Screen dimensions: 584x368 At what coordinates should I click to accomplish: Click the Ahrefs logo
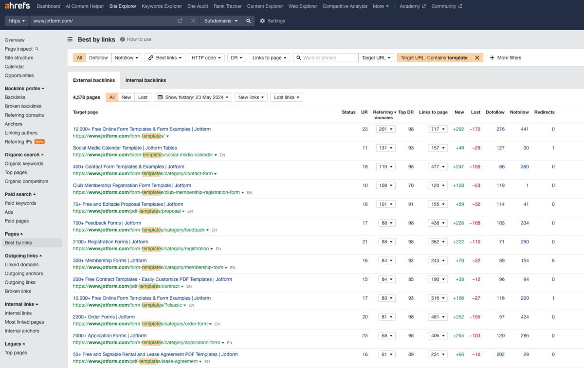pos(17,6)
